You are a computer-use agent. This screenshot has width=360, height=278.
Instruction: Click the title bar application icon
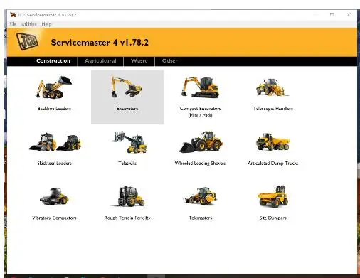pos(13,15)
